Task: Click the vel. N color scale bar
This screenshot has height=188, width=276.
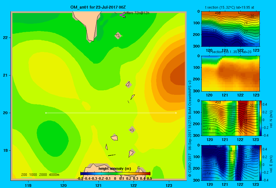Action: point(261,118)
